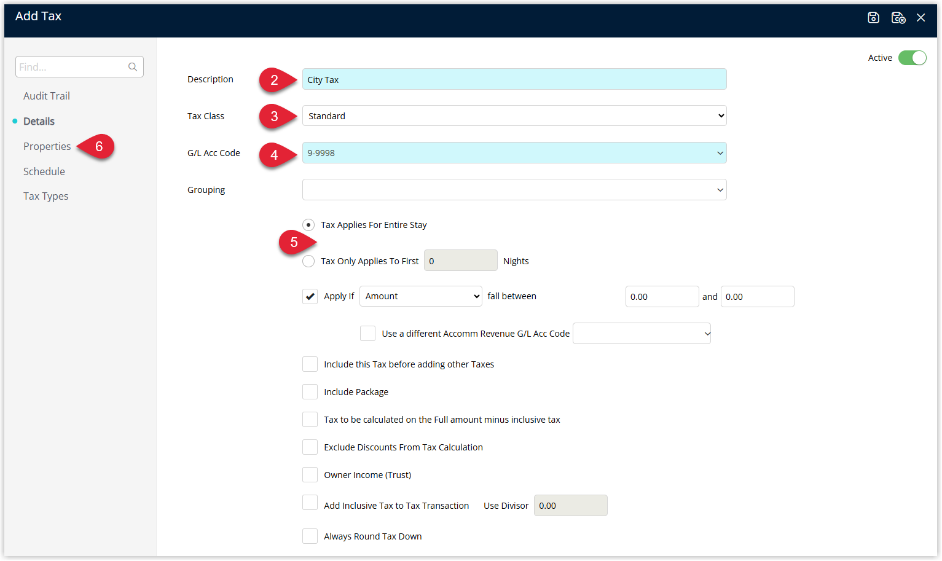Switch to the Tax Types section

click(x=46, y=196)
